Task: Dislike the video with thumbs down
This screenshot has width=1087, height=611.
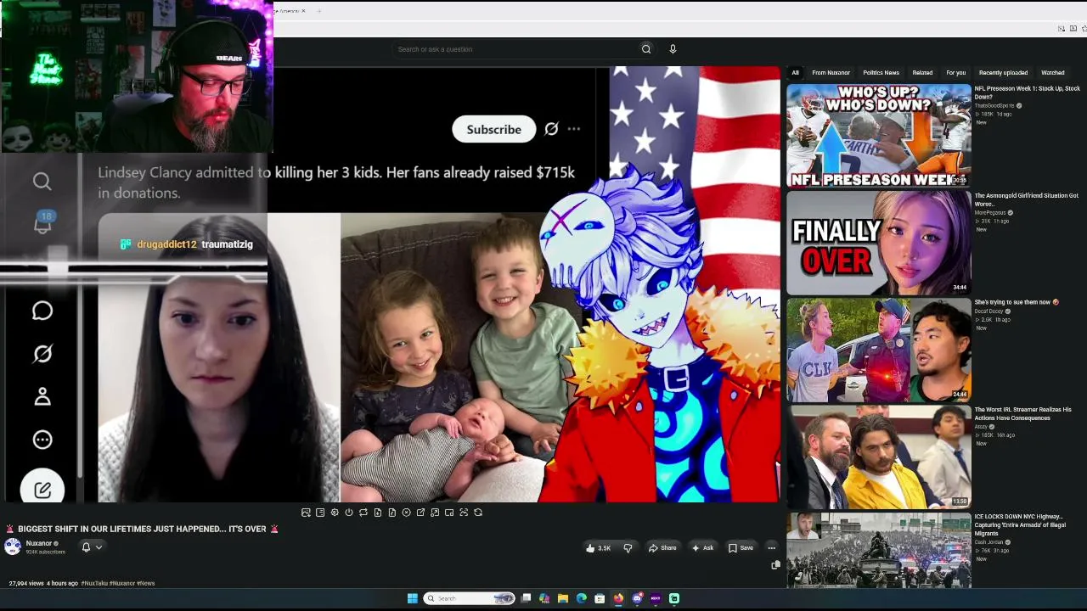Action: tap(628, 548)
